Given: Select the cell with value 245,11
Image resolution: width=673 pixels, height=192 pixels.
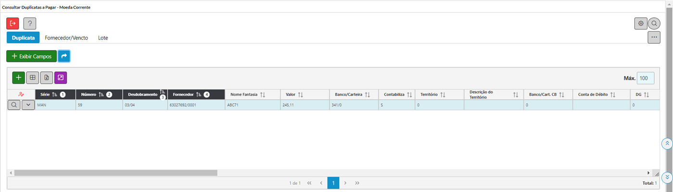Looking at the screenshot, I should point(305,104).
